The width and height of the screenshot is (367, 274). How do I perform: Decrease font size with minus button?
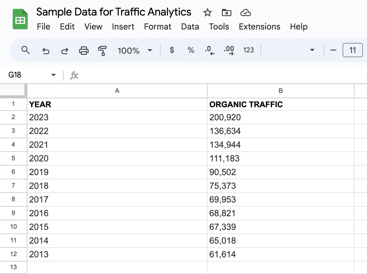pyautogui.click(x=333, y=50)
